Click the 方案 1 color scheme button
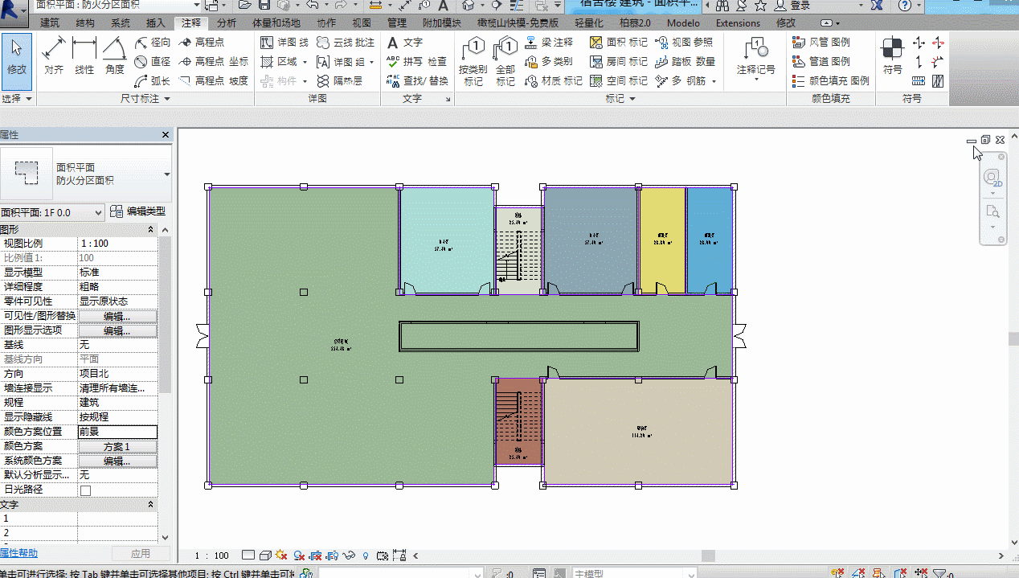 click(x=117, y=446)
